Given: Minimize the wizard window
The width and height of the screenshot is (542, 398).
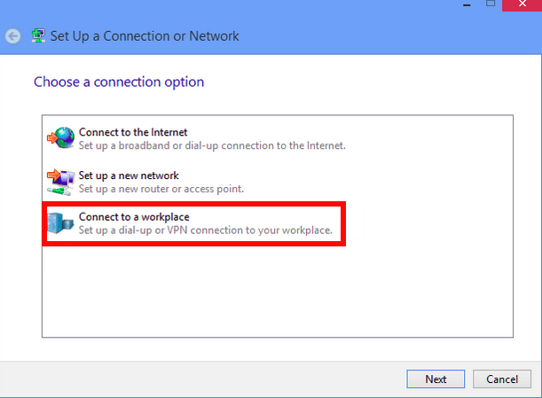Looking at the screenshot, I should point(467,4).
